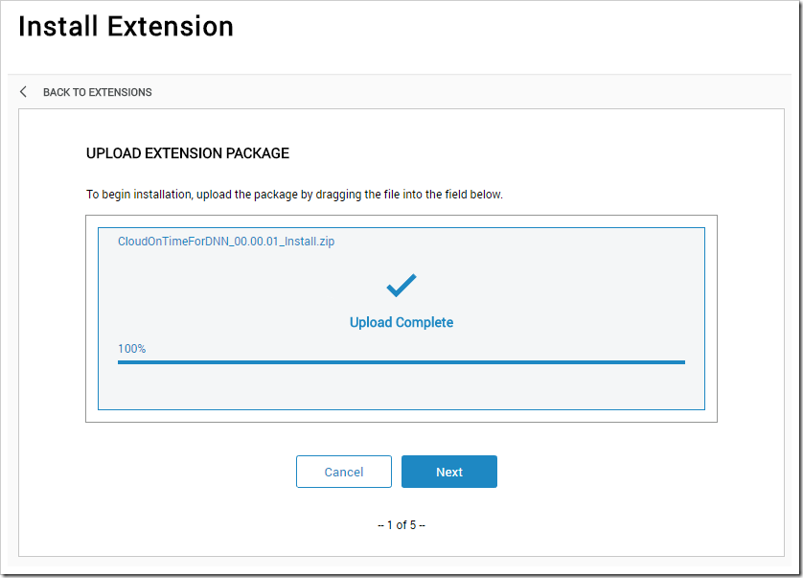Go back via BACK TO EXTENSIONS link
Screen dimensions: 803x578
click(x=98, y=92)
